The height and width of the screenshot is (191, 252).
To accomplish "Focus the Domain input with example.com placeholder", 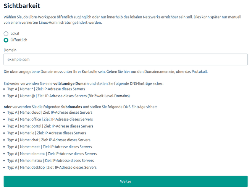I will coord(126,59).
